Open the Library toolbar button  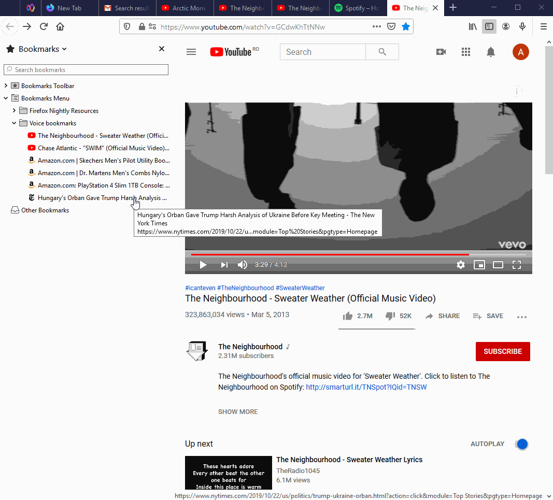coord(473,26)
